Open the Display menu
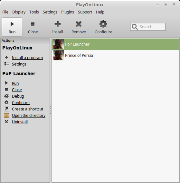Image resolution: width=180 pixels, height=183 pixels. point(19,12)
